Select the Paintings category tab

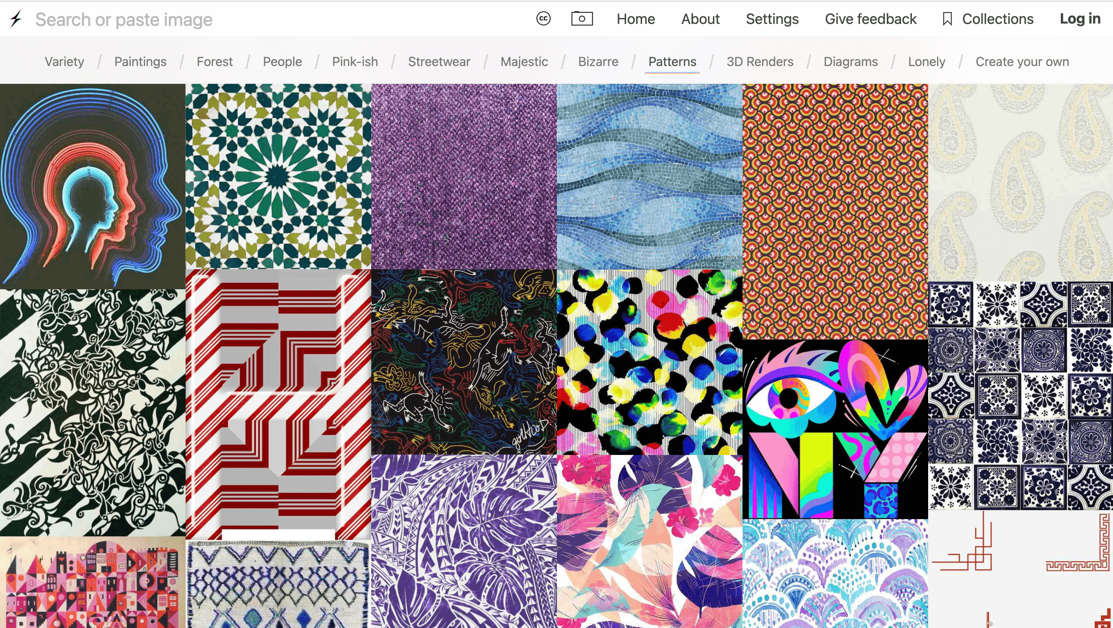pos(140,62)
